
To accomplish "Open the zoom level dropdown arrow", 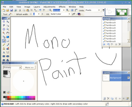I will pyautogui.click(x=64, y=10).
